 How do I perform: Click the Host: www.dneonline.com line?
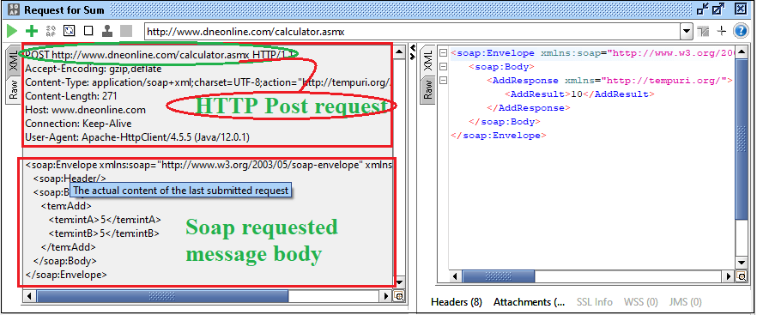[x=85, y=110]
